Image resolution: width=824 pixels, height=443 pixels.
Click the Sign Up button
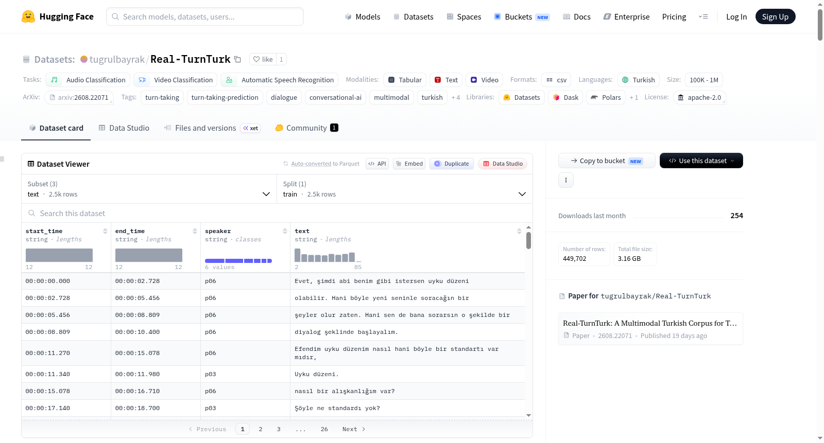click(775, 16)
